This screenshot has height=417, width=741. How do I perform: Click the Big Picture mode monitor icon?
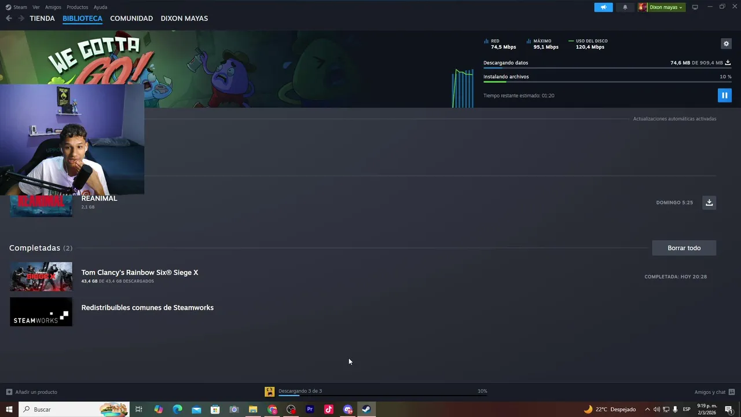coord(695,7)
